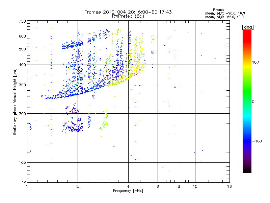Viewport: 270px width, 203px height.
Task: Select the "mean, sd,X: 82.0, 19.0" line
Action: [x=224, y=17]
